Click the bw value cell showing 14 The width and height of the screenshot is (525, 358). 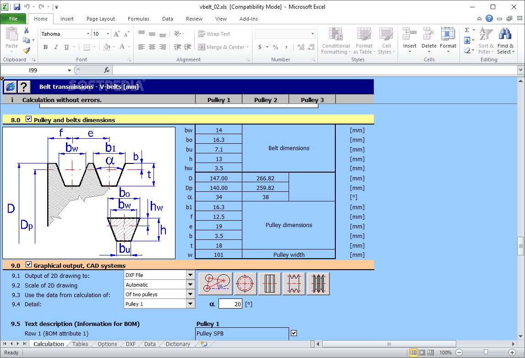219,130
